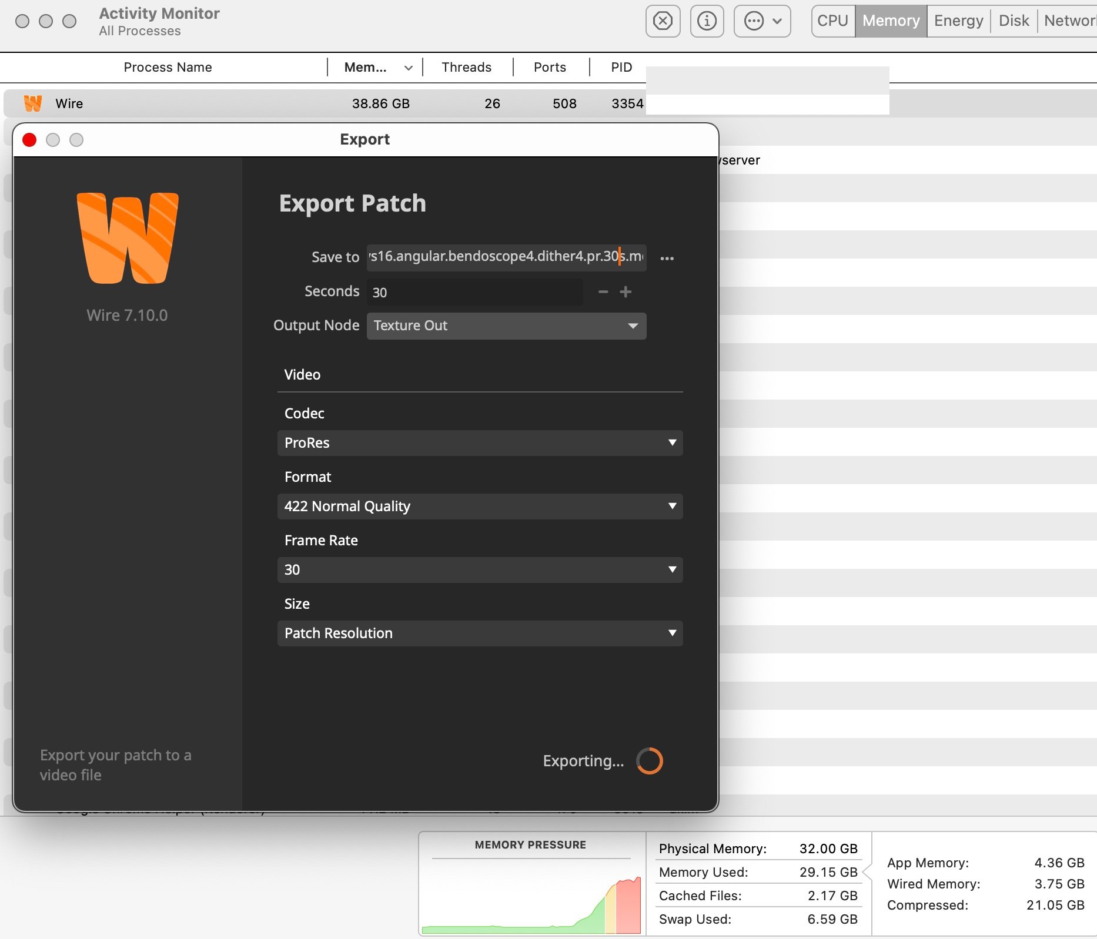Open the process info inspector icon
Screen dimensions: 1097x939
[707, 21]
